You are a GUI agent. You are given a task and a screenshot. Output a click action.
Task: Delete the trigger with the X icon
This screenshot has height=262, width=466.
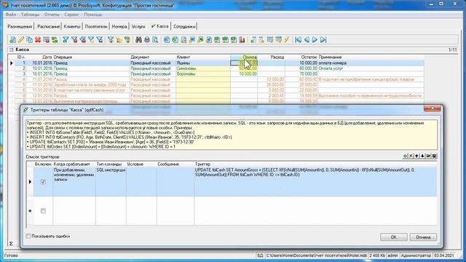pyautogui.click(x=411, y=156)
